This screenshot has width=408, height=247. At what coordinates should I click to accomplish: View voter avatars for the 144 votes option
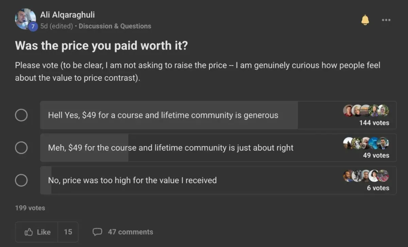[x=366, y=110]
